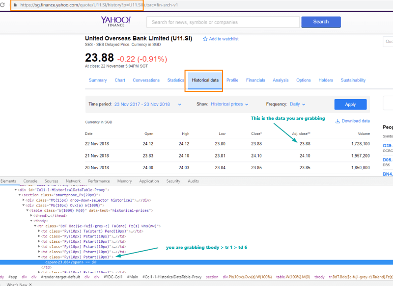Screen dimensions: 393x286
Task: Select the span 23.88 line in DOM
Action: pyautogui.click(x=196, y=262)
